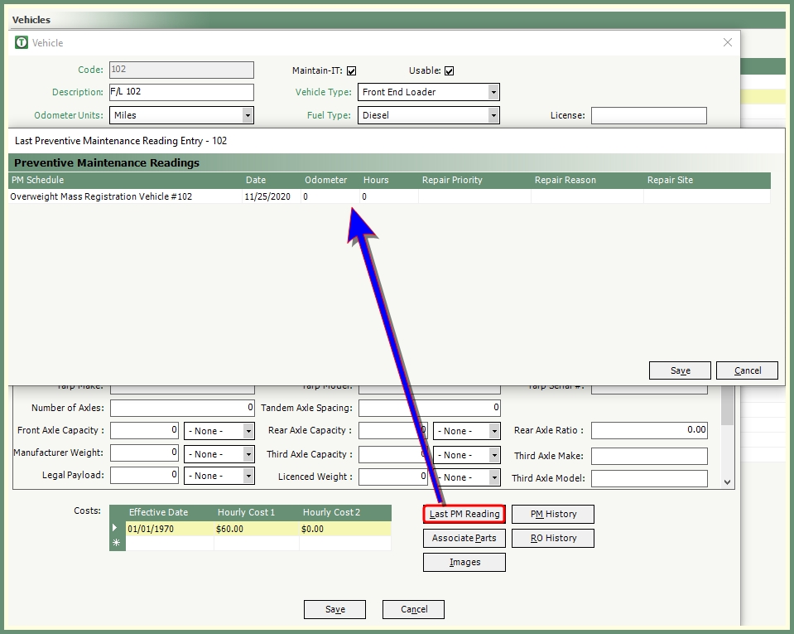Screen dimensions: 794x634
Task: Save the PM reading entry
Action: [680, 370]
